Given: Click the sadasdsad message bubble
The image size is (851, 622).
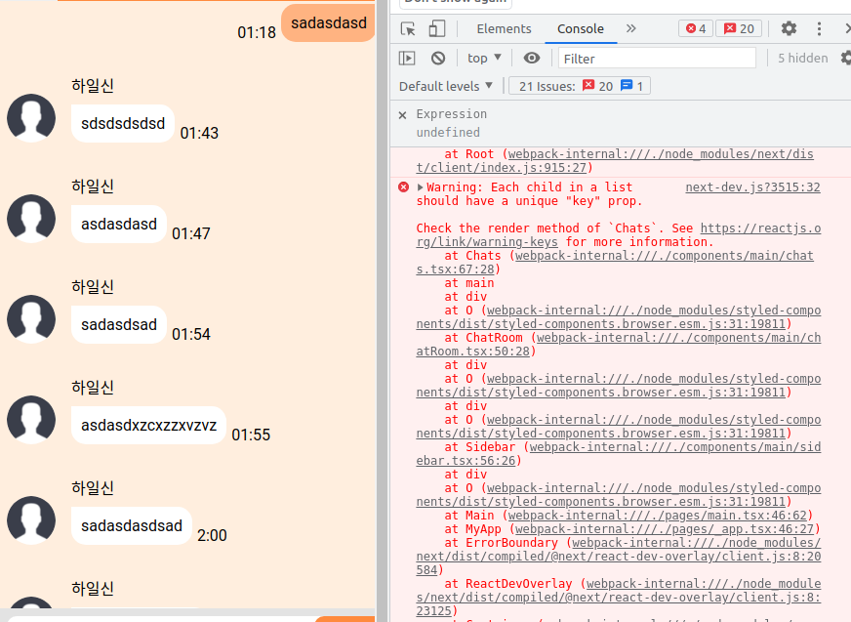Looking at the screenshot, I should pyautogui.click(x=119, y=324).
